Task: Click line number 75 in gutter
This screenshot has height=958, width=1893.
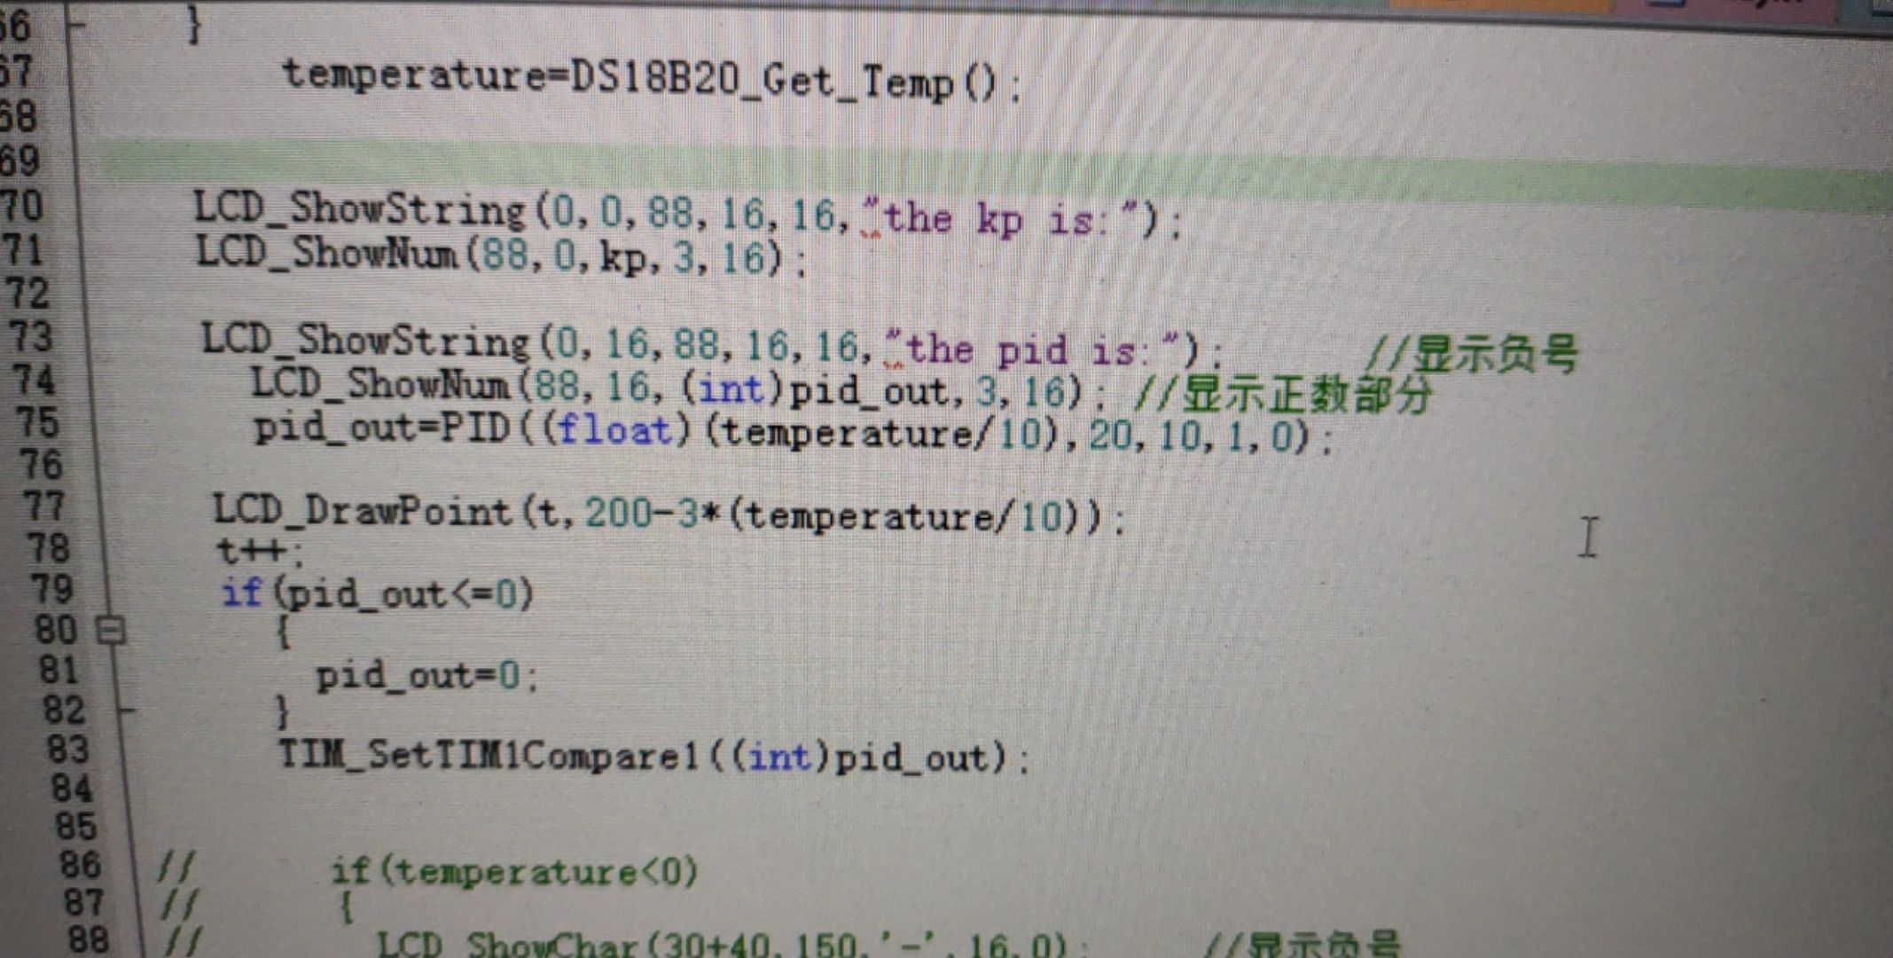Action: 37,423
